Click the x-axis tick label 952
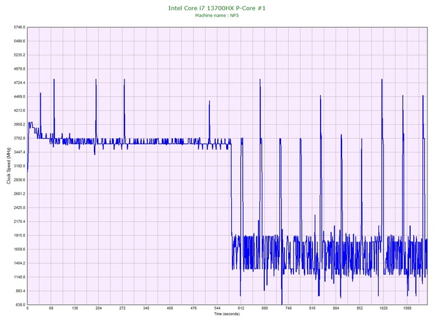Image resolution: width=434 pixels, height=325 pixels. coord(360,308)
